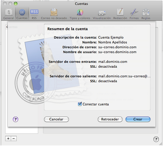Add a new account with plus button
The image size is (163, 146).
8,138
